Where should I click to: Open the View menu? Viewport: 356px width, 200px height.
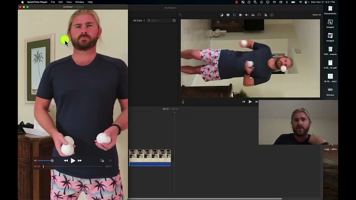(69, 2)
